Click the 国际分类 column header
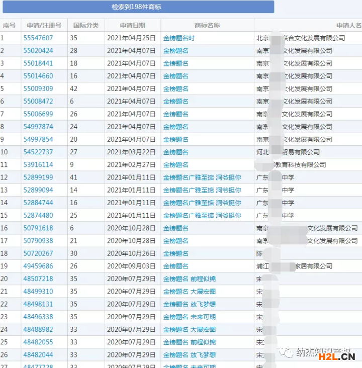The image size is (362, 368). click(x=86, y=25)
